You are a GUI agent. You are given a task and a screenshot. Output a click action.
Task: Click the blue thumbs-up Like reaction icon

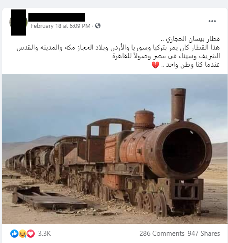point(14,234)
